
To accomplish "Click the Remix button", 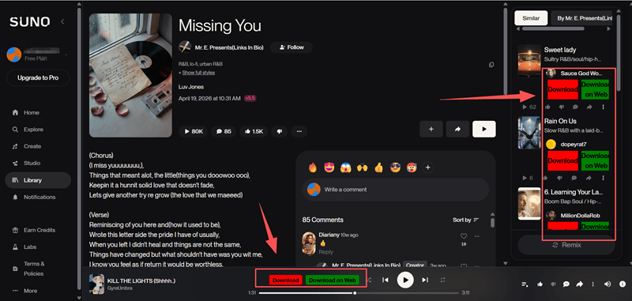I will coord(566,245).
